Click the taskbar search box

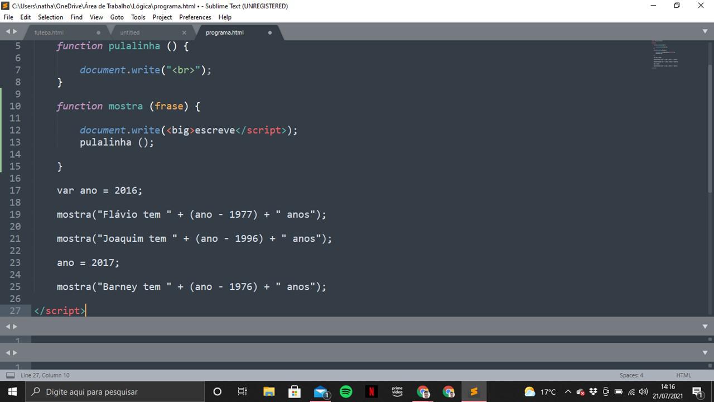[114, 391]
